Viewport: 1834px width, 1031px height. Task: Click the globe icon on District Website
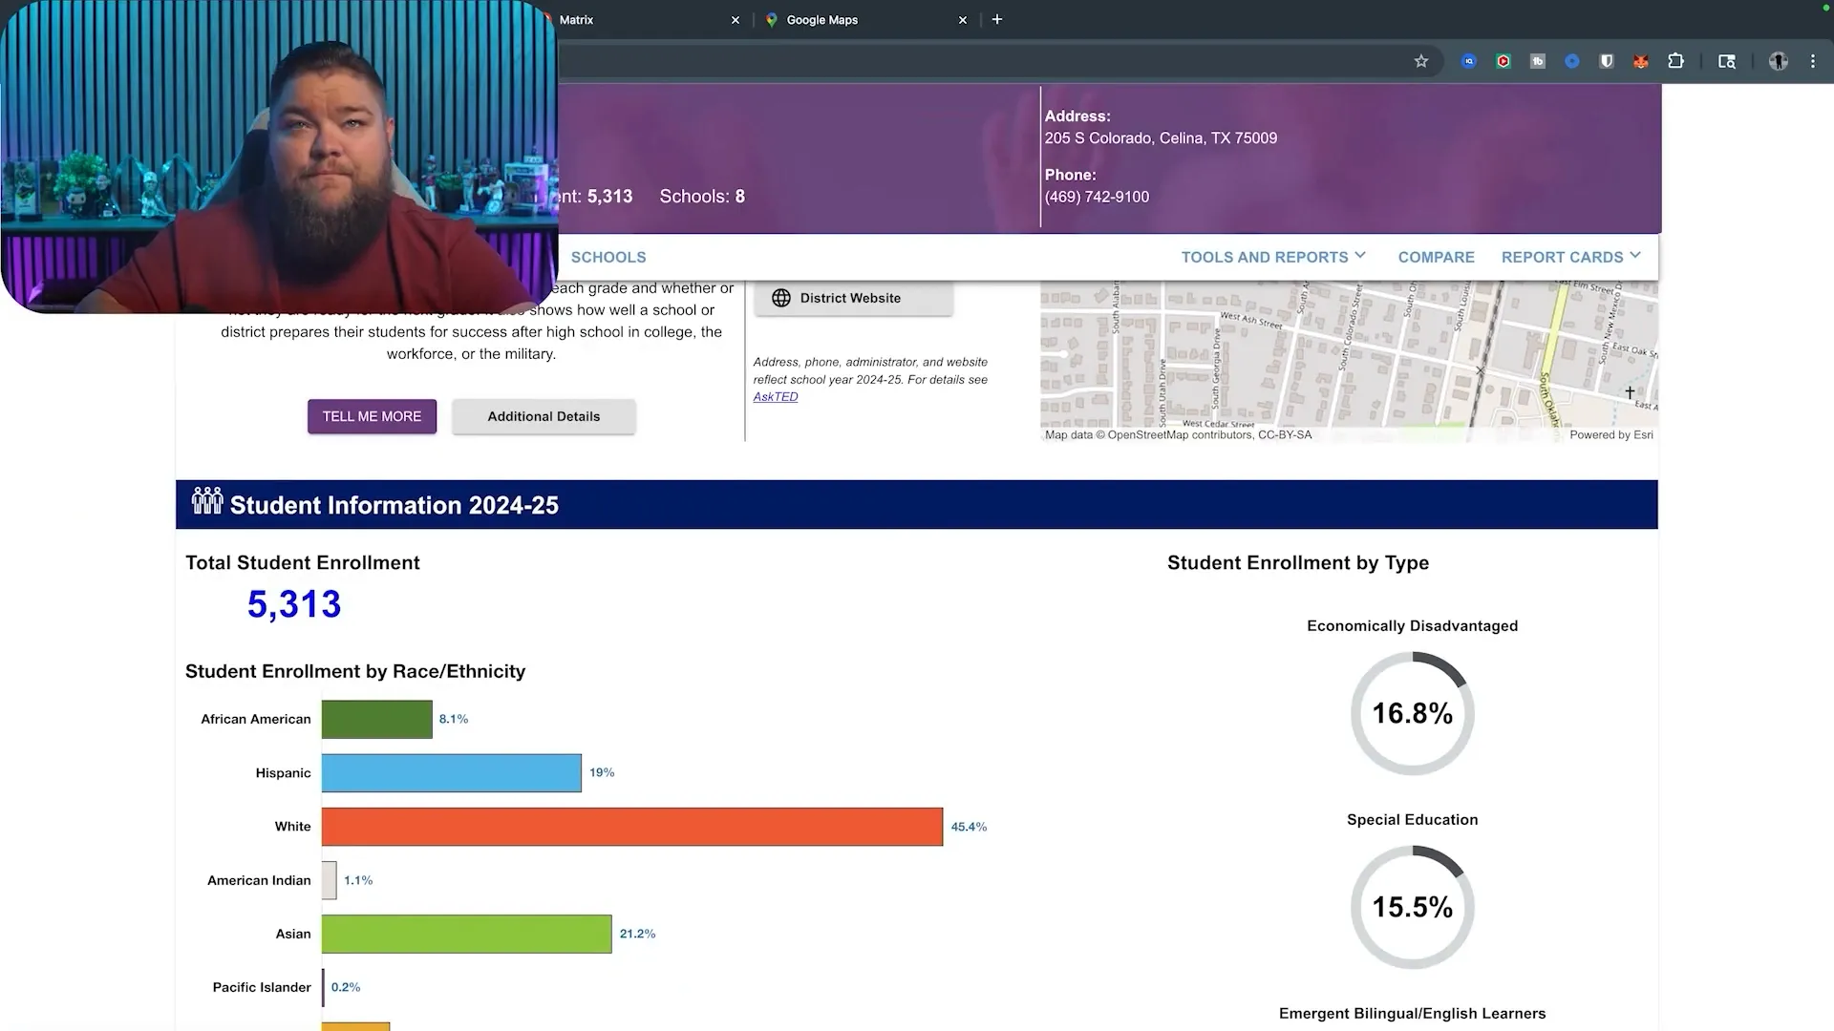pyautogui.click(x=781, y=298)
